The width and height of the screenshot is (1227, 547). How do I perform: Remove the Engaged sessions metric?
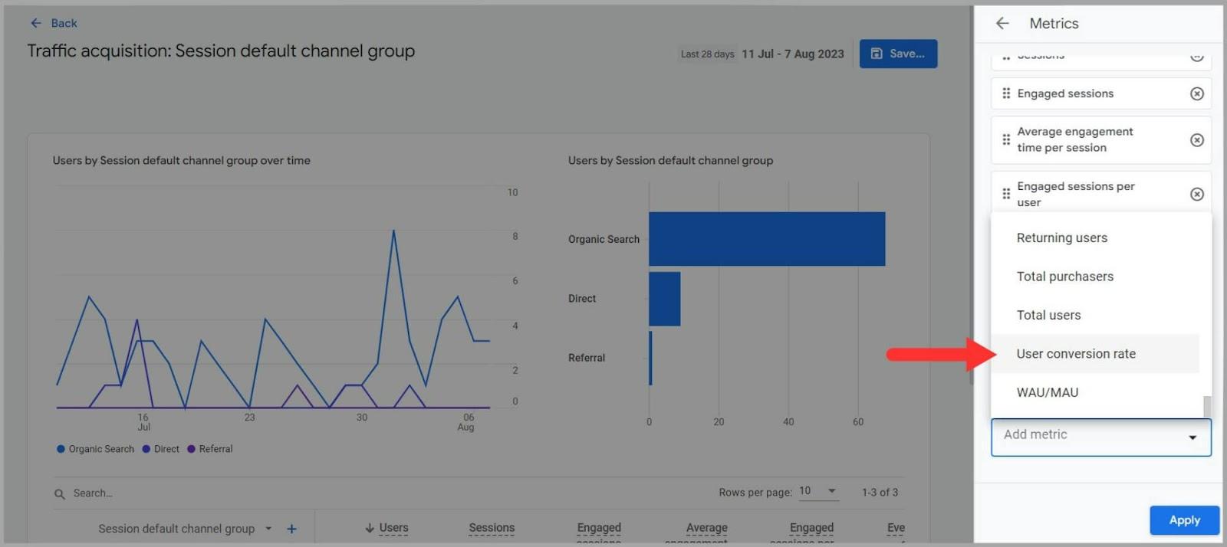point(1196,93)
